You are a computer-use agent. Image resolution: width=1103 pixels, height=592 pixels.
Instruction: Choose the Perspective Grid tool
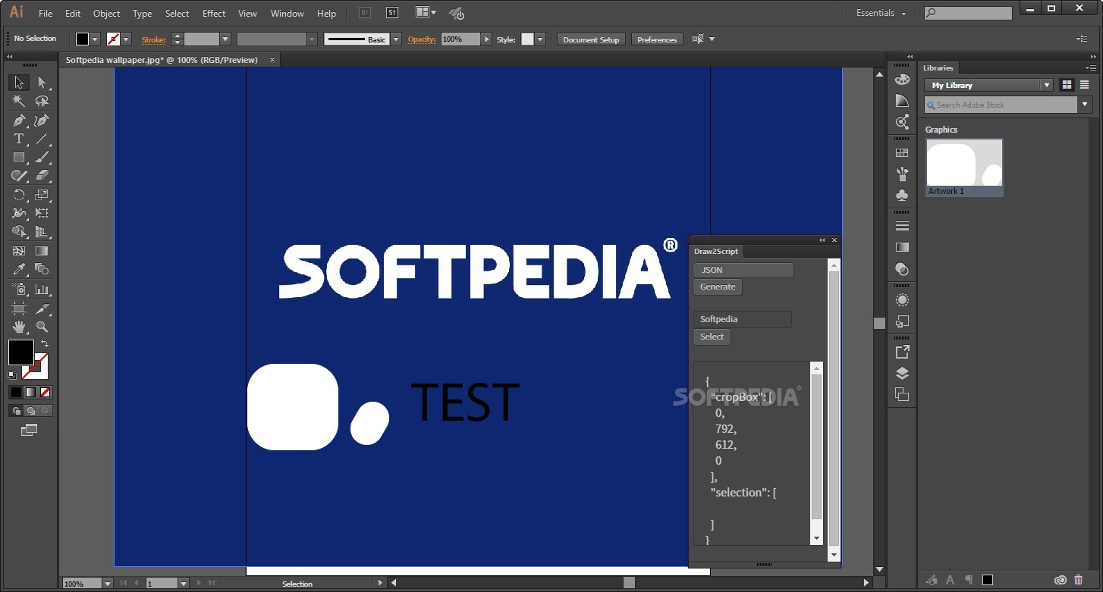(x=42, y=232)
